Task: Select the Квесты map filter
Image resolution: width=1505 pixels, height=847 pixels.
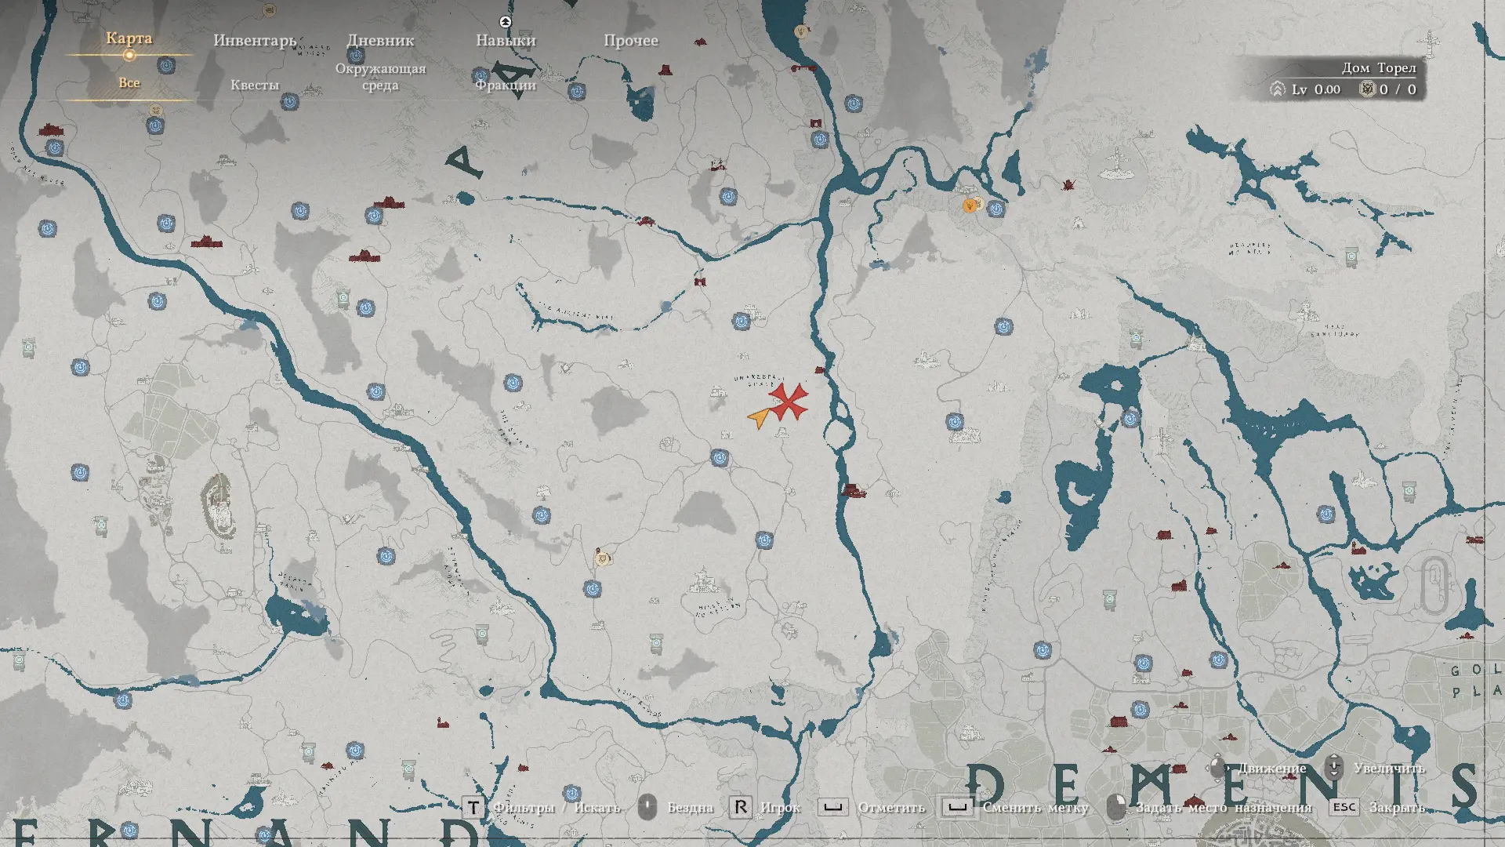Action: click(255, 85)
